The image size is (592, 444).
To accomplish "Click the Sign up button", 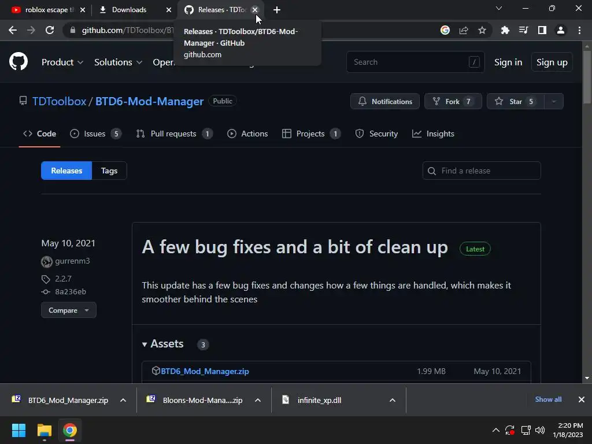I will click(552, 62).
